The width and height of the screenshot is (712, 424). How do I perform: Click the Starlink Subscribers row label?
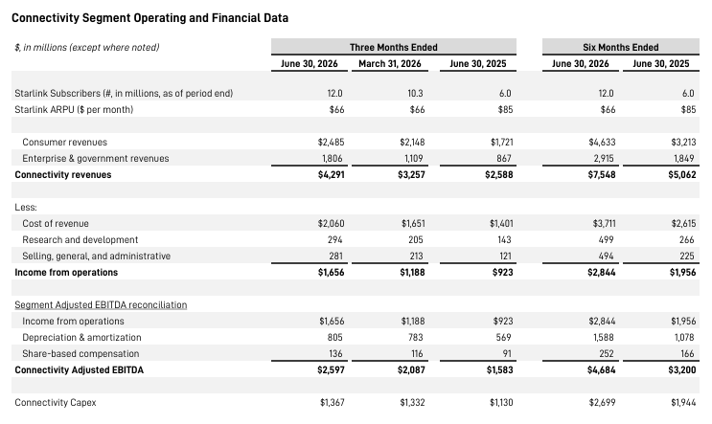(x=124, y=94)
